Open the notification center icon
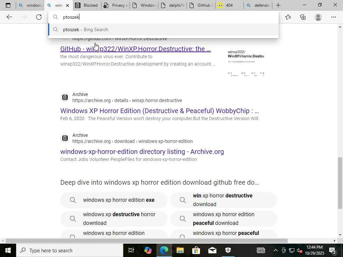This screenshot has height=257, width=343. point(333,250)
